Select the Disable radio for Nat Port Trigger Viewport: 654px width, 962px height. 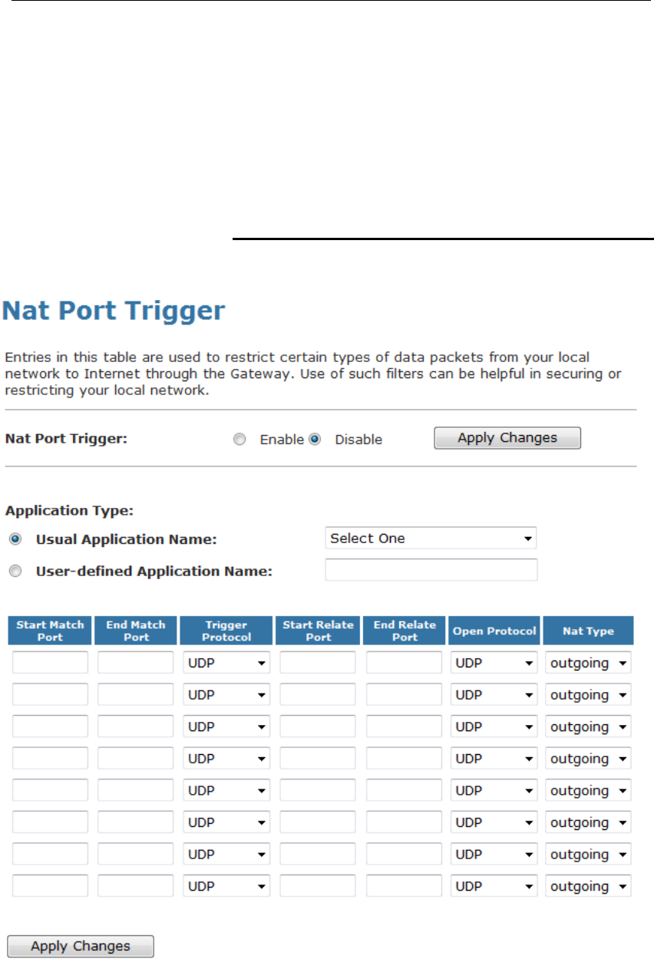(314, 440)
